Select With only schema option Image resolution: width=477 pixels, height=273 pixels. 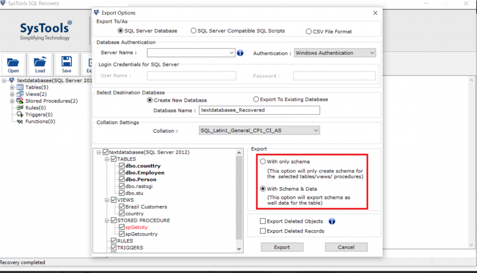263,161
